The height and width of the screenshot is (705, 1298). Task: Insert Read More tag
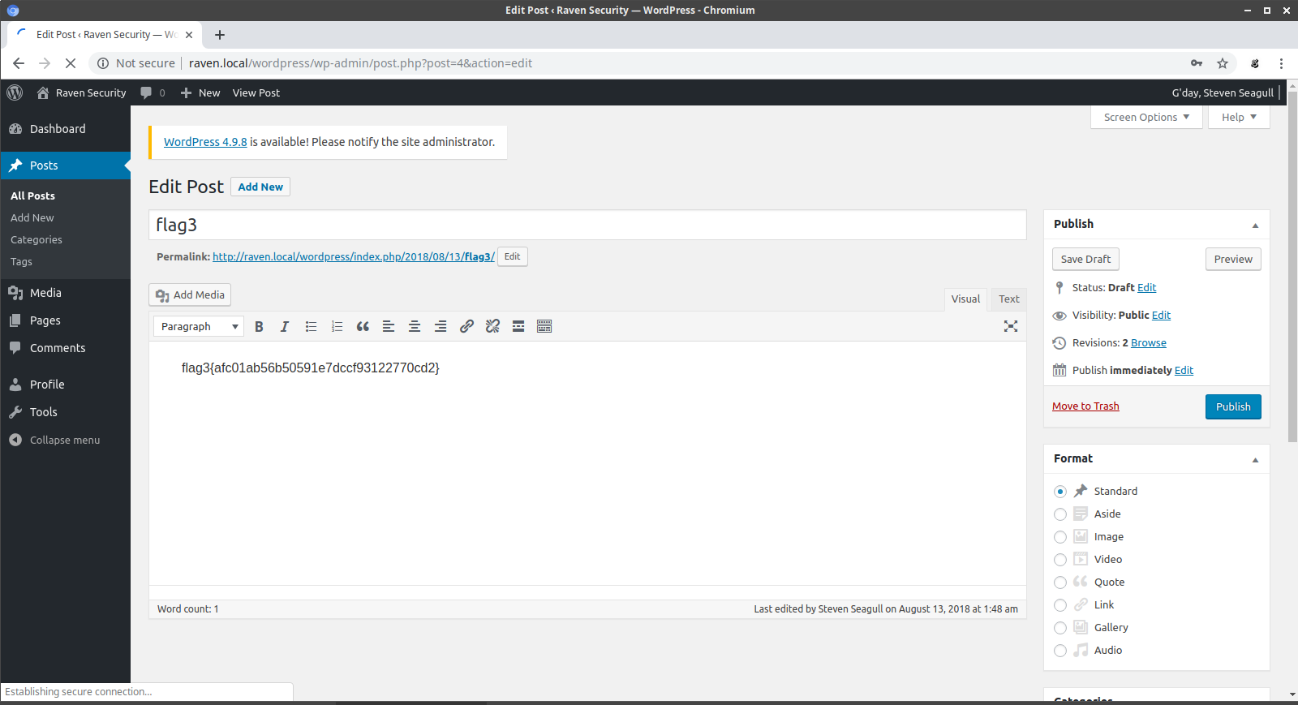click(518, 326)
